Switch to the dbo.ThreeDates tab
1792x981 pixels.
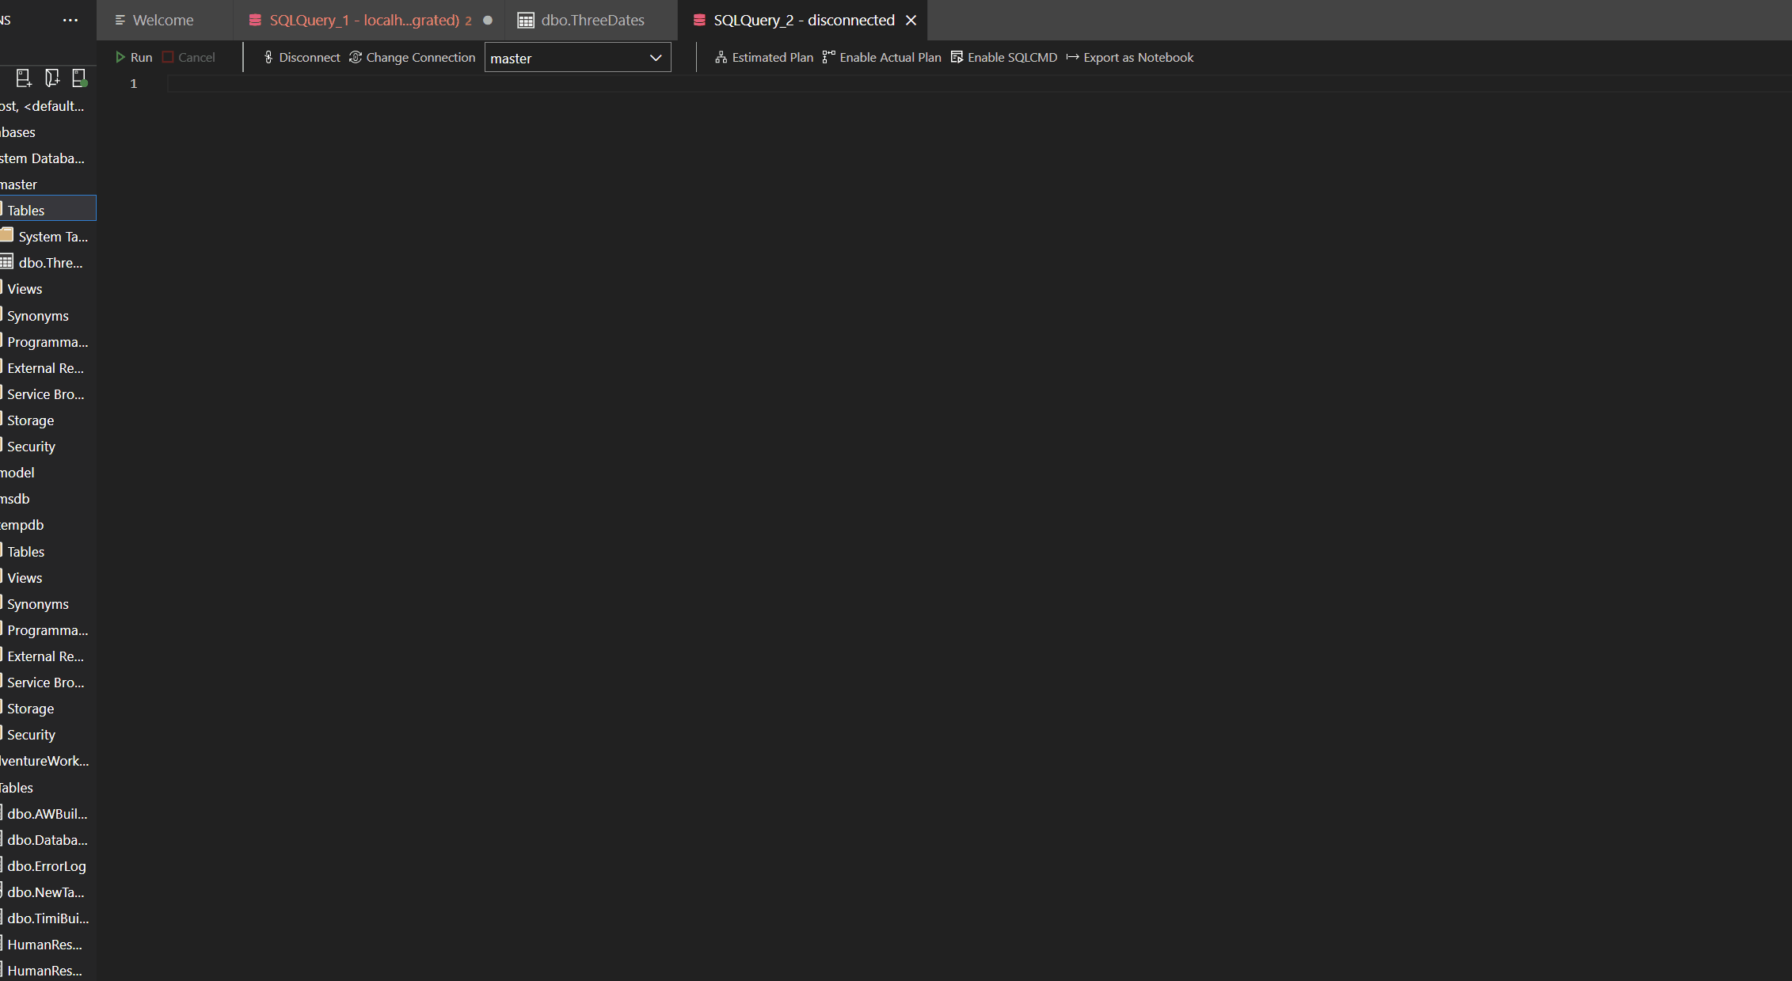pos(591,20)
